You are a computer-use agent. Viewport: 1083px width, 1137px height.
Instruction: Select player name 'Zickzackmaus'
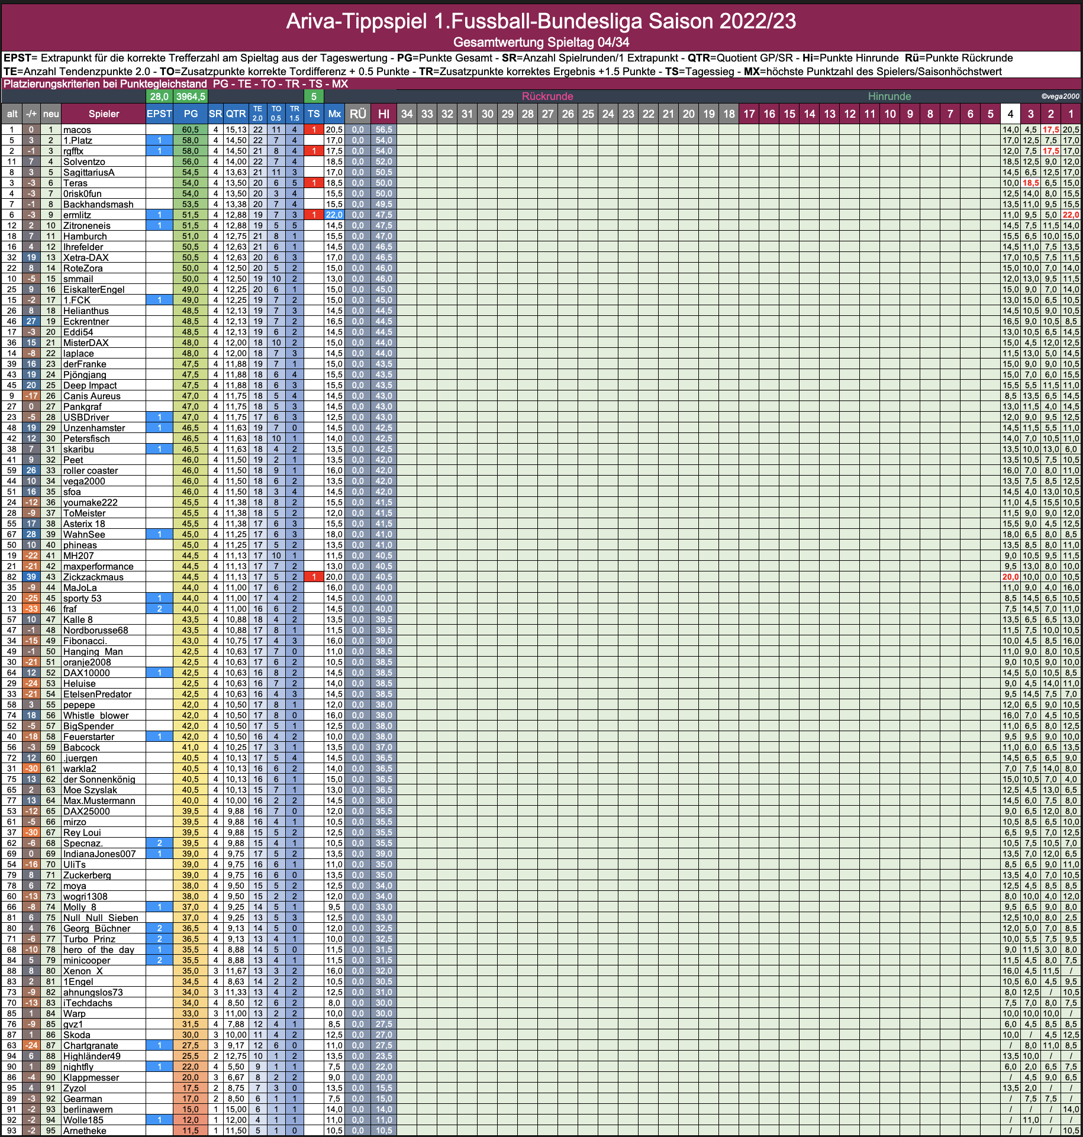94,577
